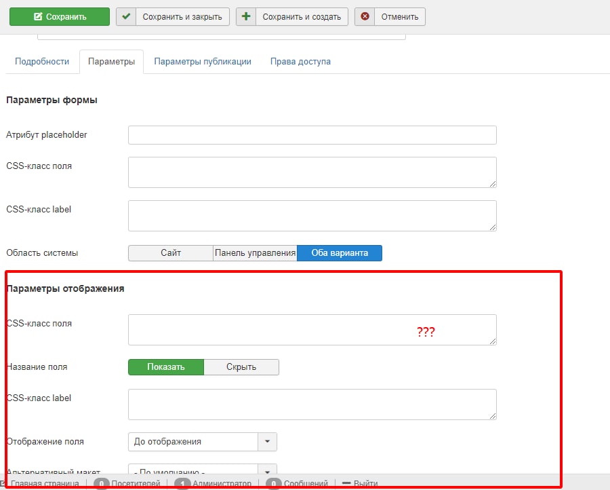
Task: Click the green Сохранить button
Action: coord(60,17)
